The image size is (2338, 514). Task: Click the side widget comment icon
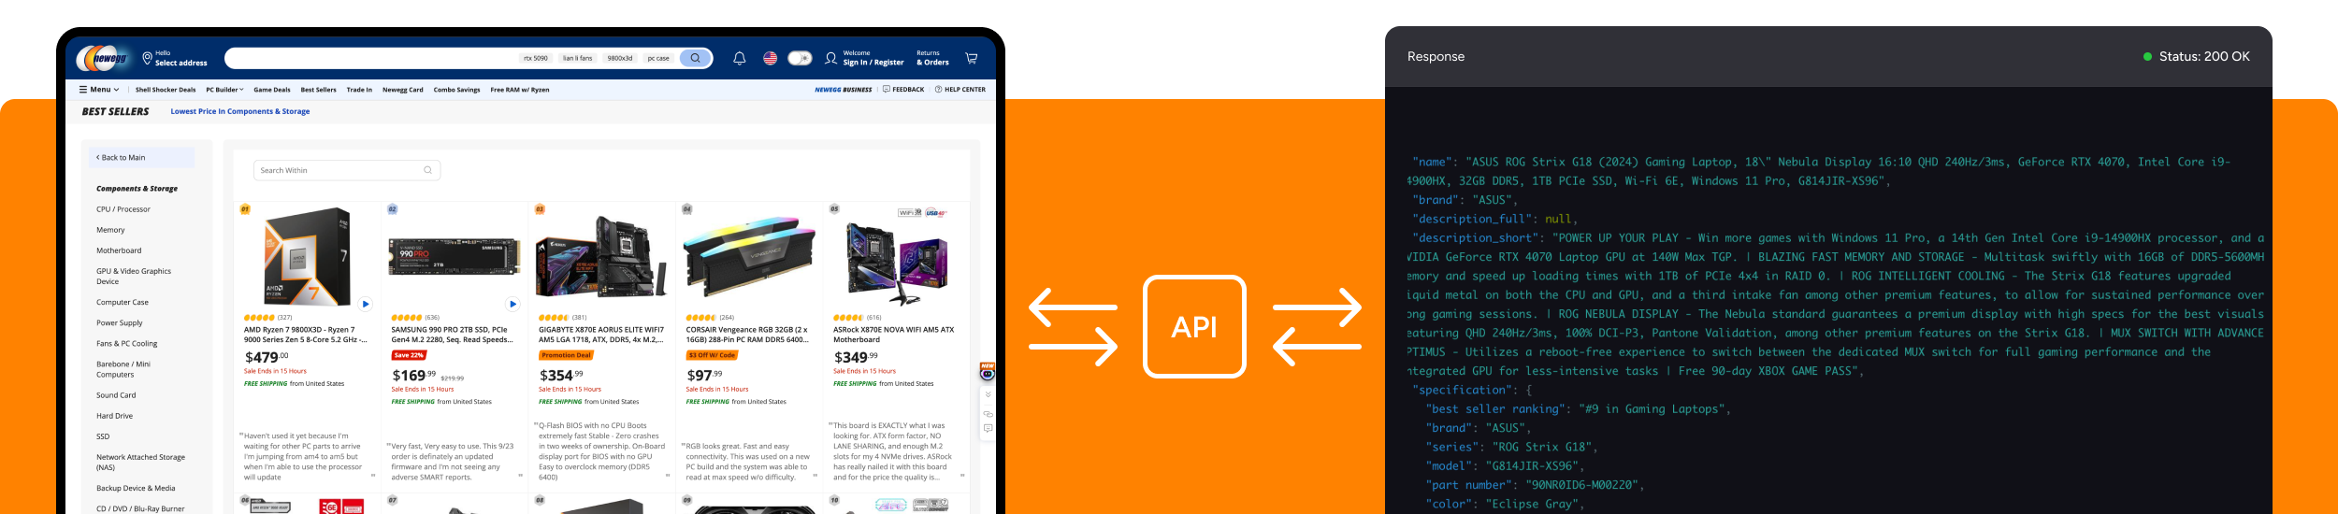[988, 428]
